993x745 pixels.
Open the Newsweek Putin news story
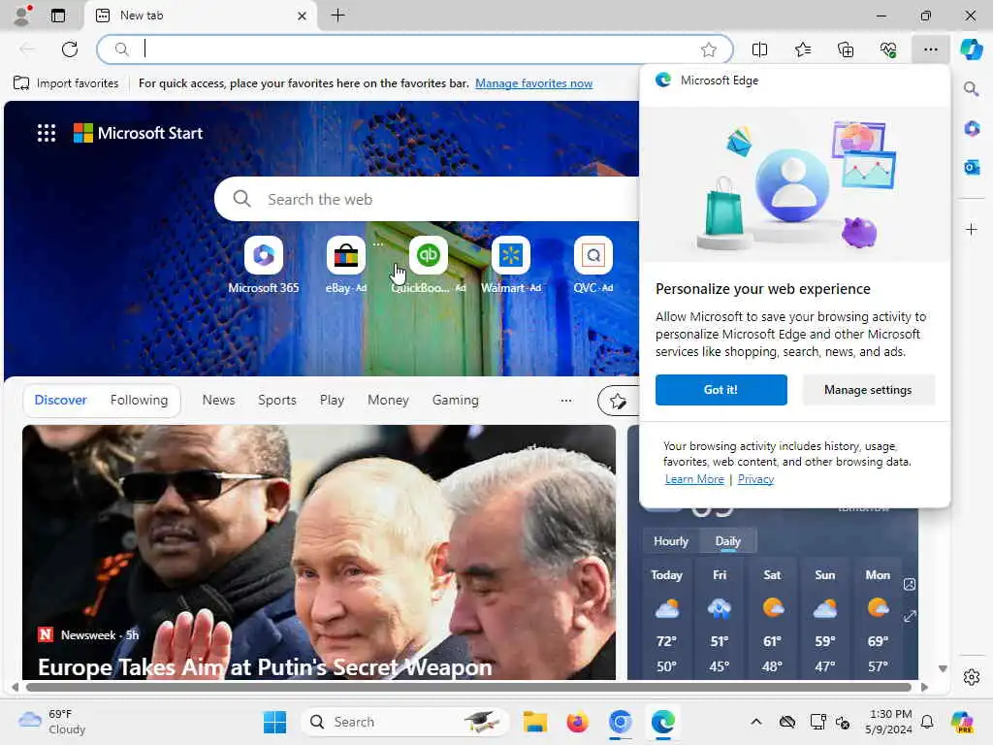(318, 552)
